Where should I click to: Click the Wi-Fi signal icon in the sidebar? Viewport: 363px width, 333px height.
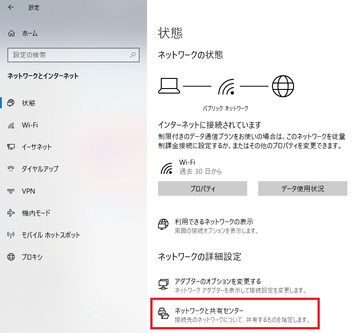pos(11,126)
